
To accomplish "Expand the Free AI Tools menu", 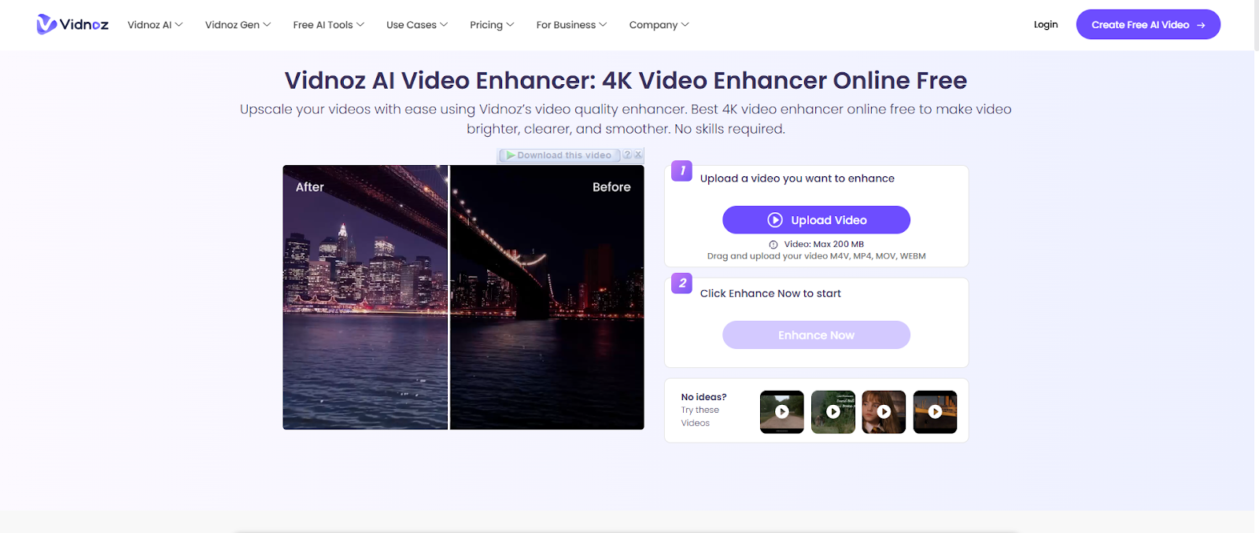I will pyautogui.click(x=328, y=25).
